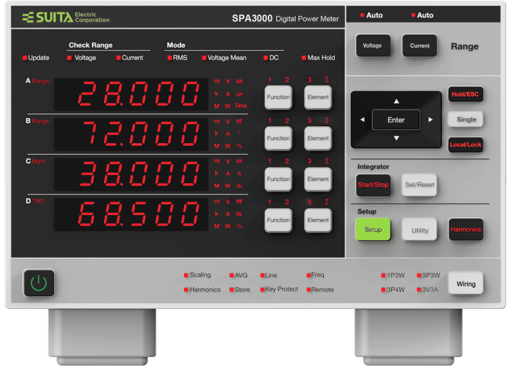The height and width of the screenshot is (366, 514).
Task: Click the Σ element indicator in row A
Action: (326, 80)
